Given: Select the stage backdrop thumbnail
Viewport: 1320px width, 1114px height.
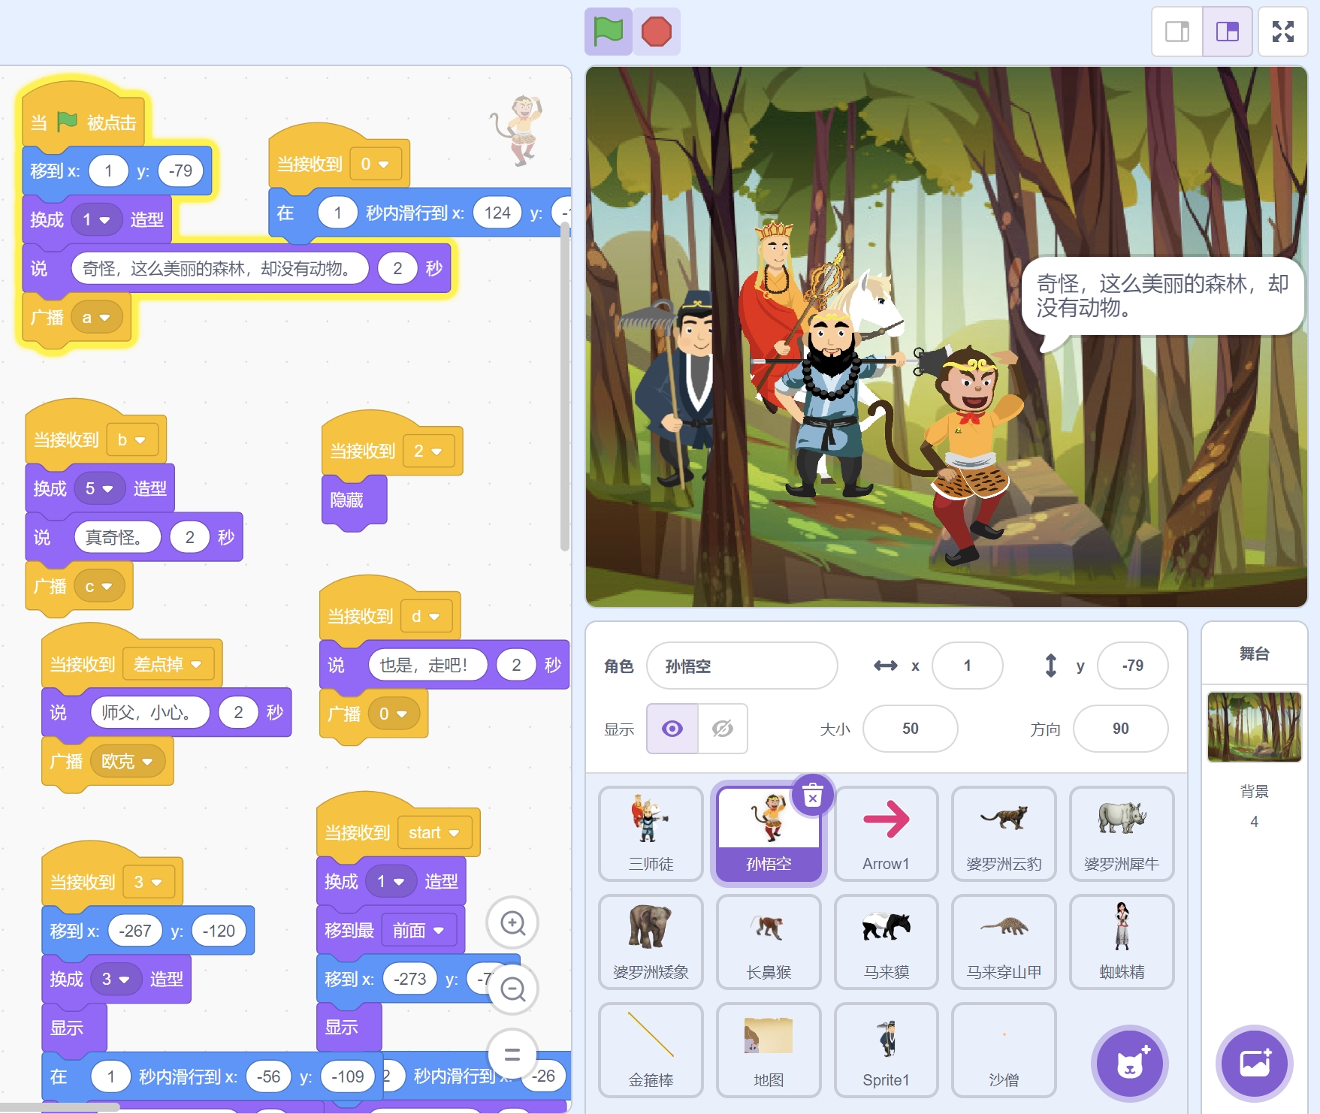Looking at the screenshot, I should [1254, 726].
